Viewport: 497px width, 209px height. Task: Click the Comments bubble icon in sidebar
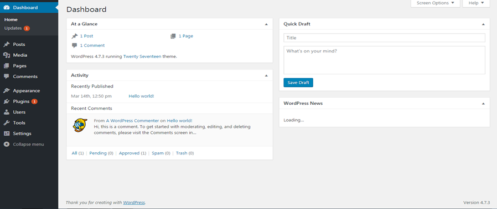click(6, 77)
